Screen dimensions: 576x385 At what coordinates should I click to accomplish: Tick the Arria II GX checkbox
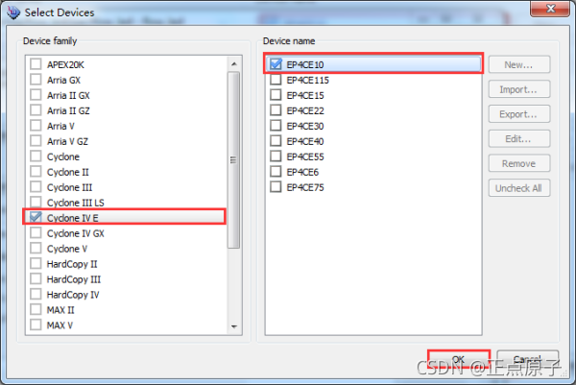[x=36, y=95]
